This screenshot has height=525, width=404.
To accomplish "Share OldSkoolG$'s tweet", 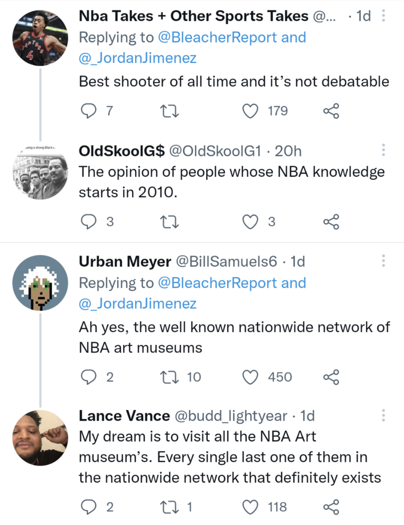I will click(x=331, y=222).
